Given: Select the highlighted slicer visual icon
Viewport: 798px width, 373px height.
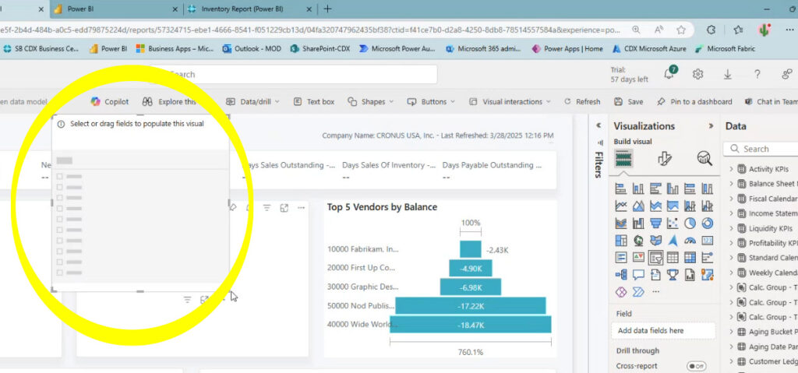Looking at the screenshot, I should pyautogui.click(x=655, y=258).
